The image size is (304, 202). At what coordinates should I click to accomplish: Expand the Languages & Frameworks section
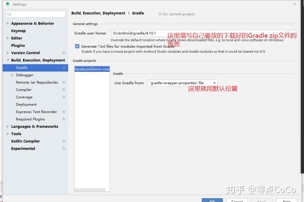point(8,126)
